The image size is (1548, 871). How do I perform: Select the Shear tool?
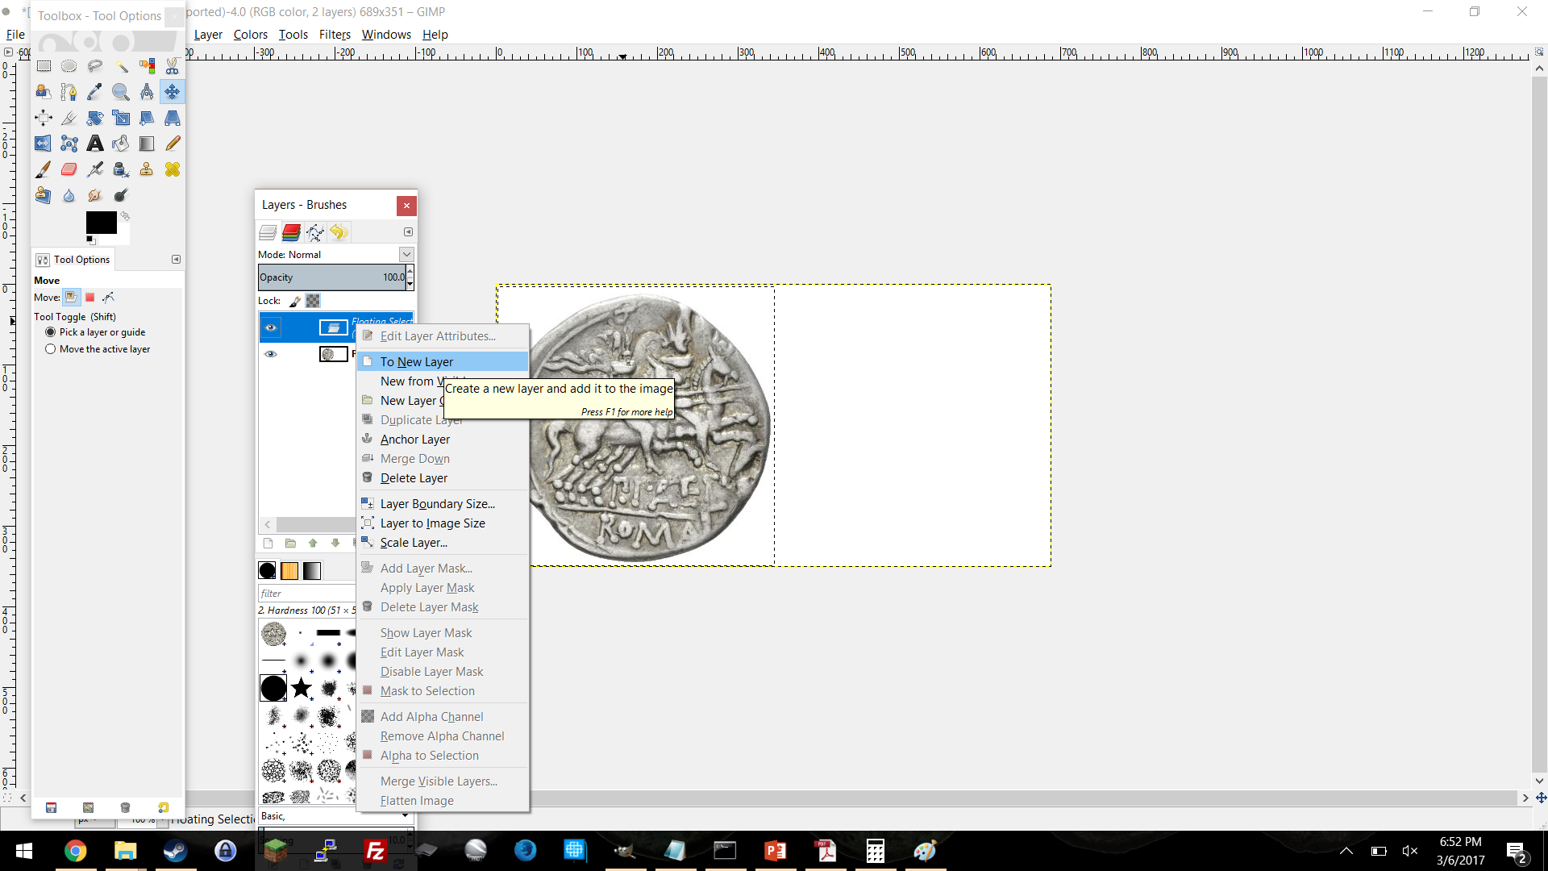pyautogui.click(x=147, y=118)
